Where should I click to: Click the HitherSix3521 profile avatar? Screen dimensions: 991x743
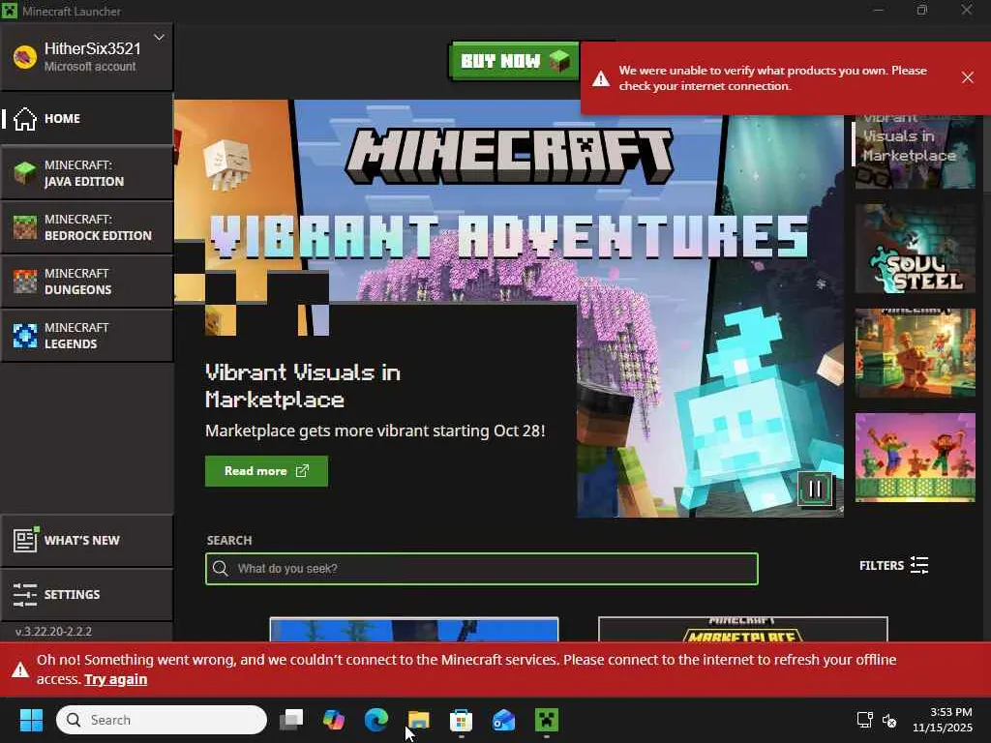[x=24, y=57]
